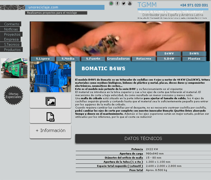The image size is (211, 180).
Task: Open the Plantas tab
Action: [x=194, y=59]
